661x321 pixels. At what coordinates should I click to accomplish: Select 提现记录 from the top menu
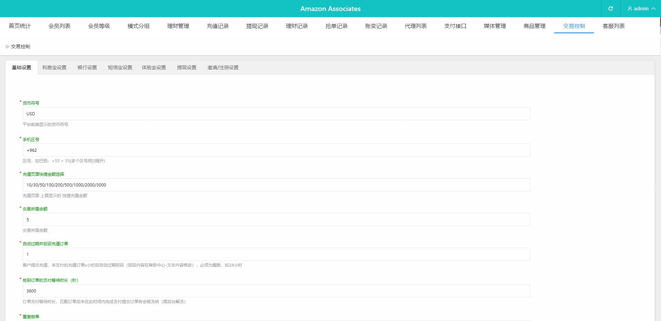257,26
